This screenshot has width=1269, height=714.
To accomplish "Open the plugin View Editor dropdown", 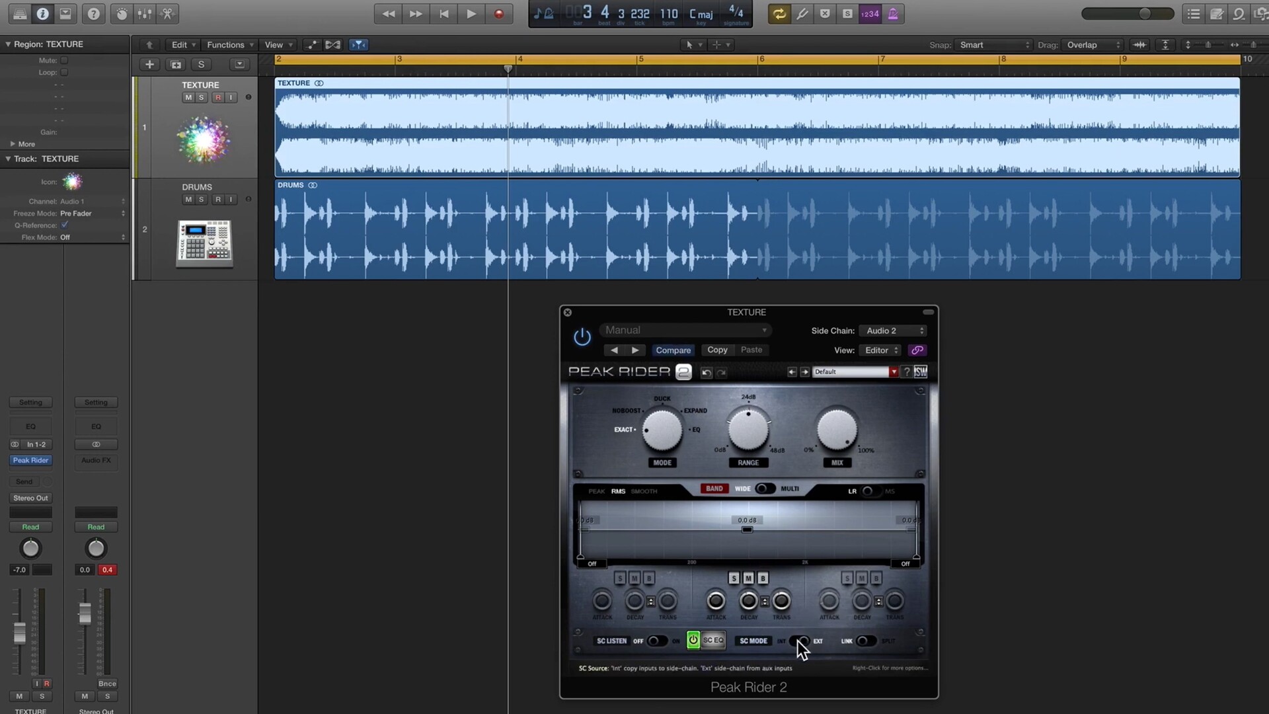I will (881, 350).
